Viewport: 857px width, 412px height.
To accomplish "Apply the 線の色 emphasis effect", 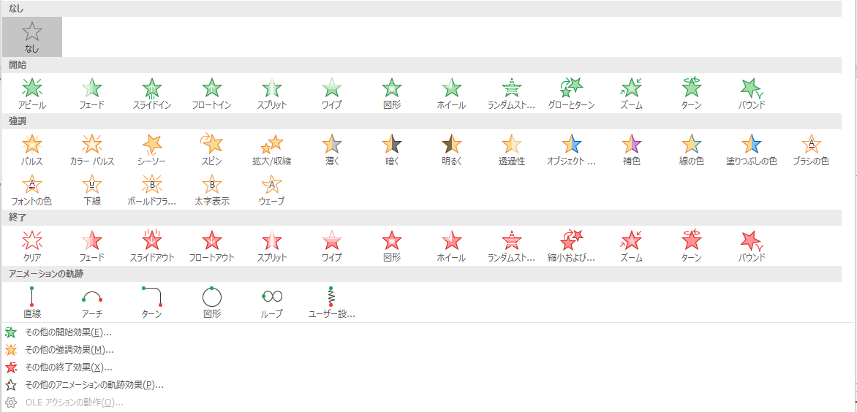I will 692,150.
